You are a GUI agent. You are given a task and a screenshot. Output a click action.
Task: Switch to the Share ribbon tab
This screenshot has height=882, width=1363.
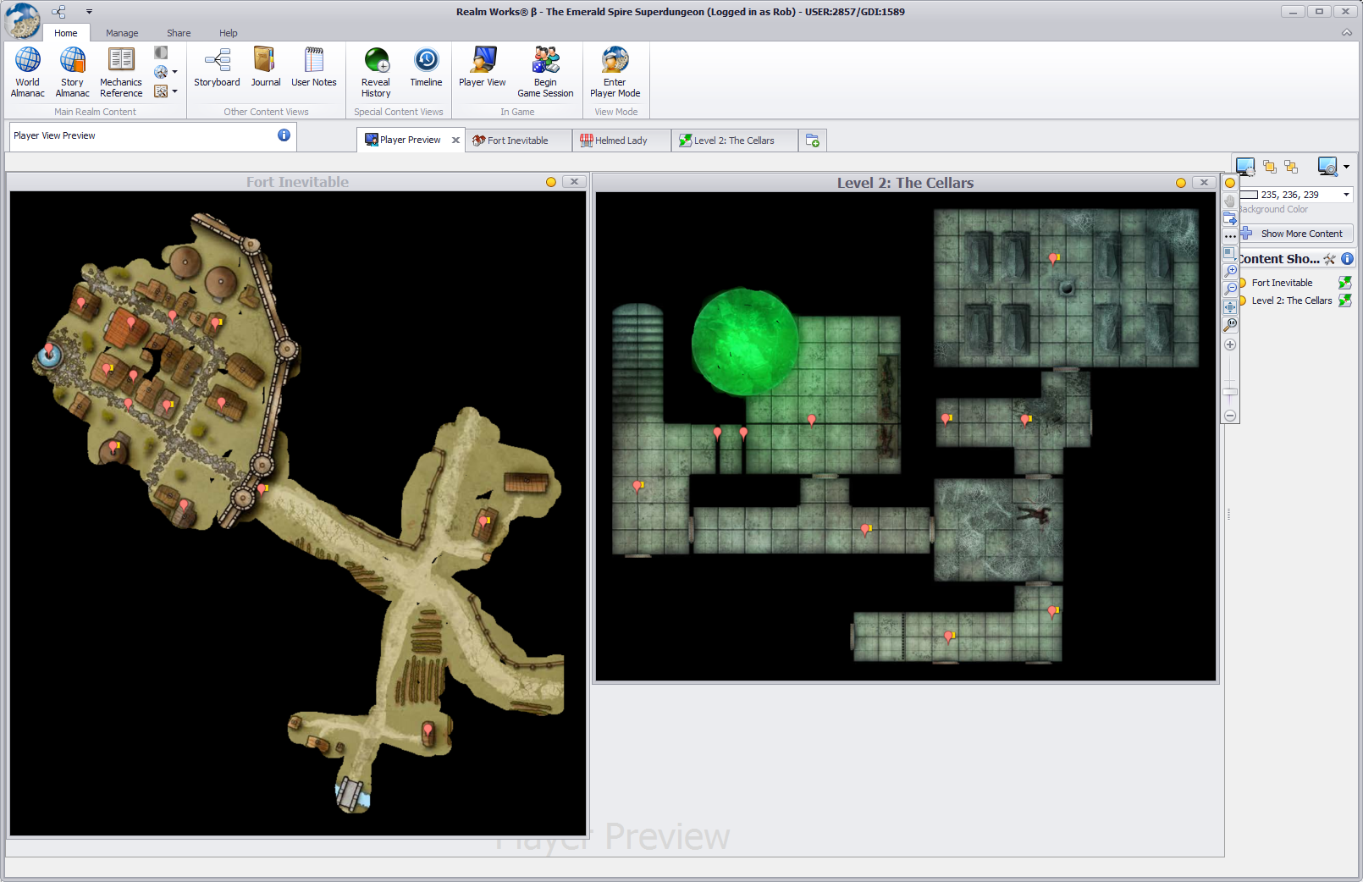(x=179, y=33)
